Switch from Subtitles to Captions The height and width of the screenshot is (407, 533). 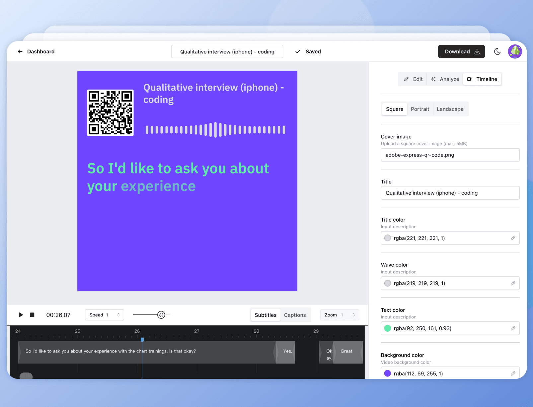pyautogui.click(x=295, y=315)
